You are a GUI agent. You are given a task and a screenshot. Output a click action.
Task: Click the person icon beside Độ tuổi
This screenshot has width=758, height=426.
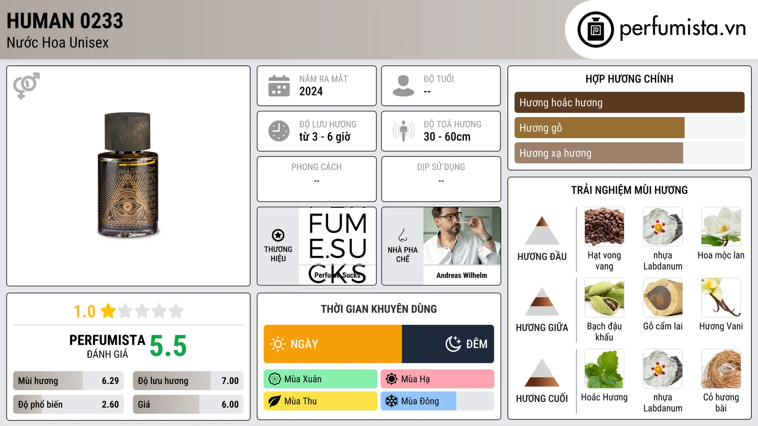pos(403,86)
